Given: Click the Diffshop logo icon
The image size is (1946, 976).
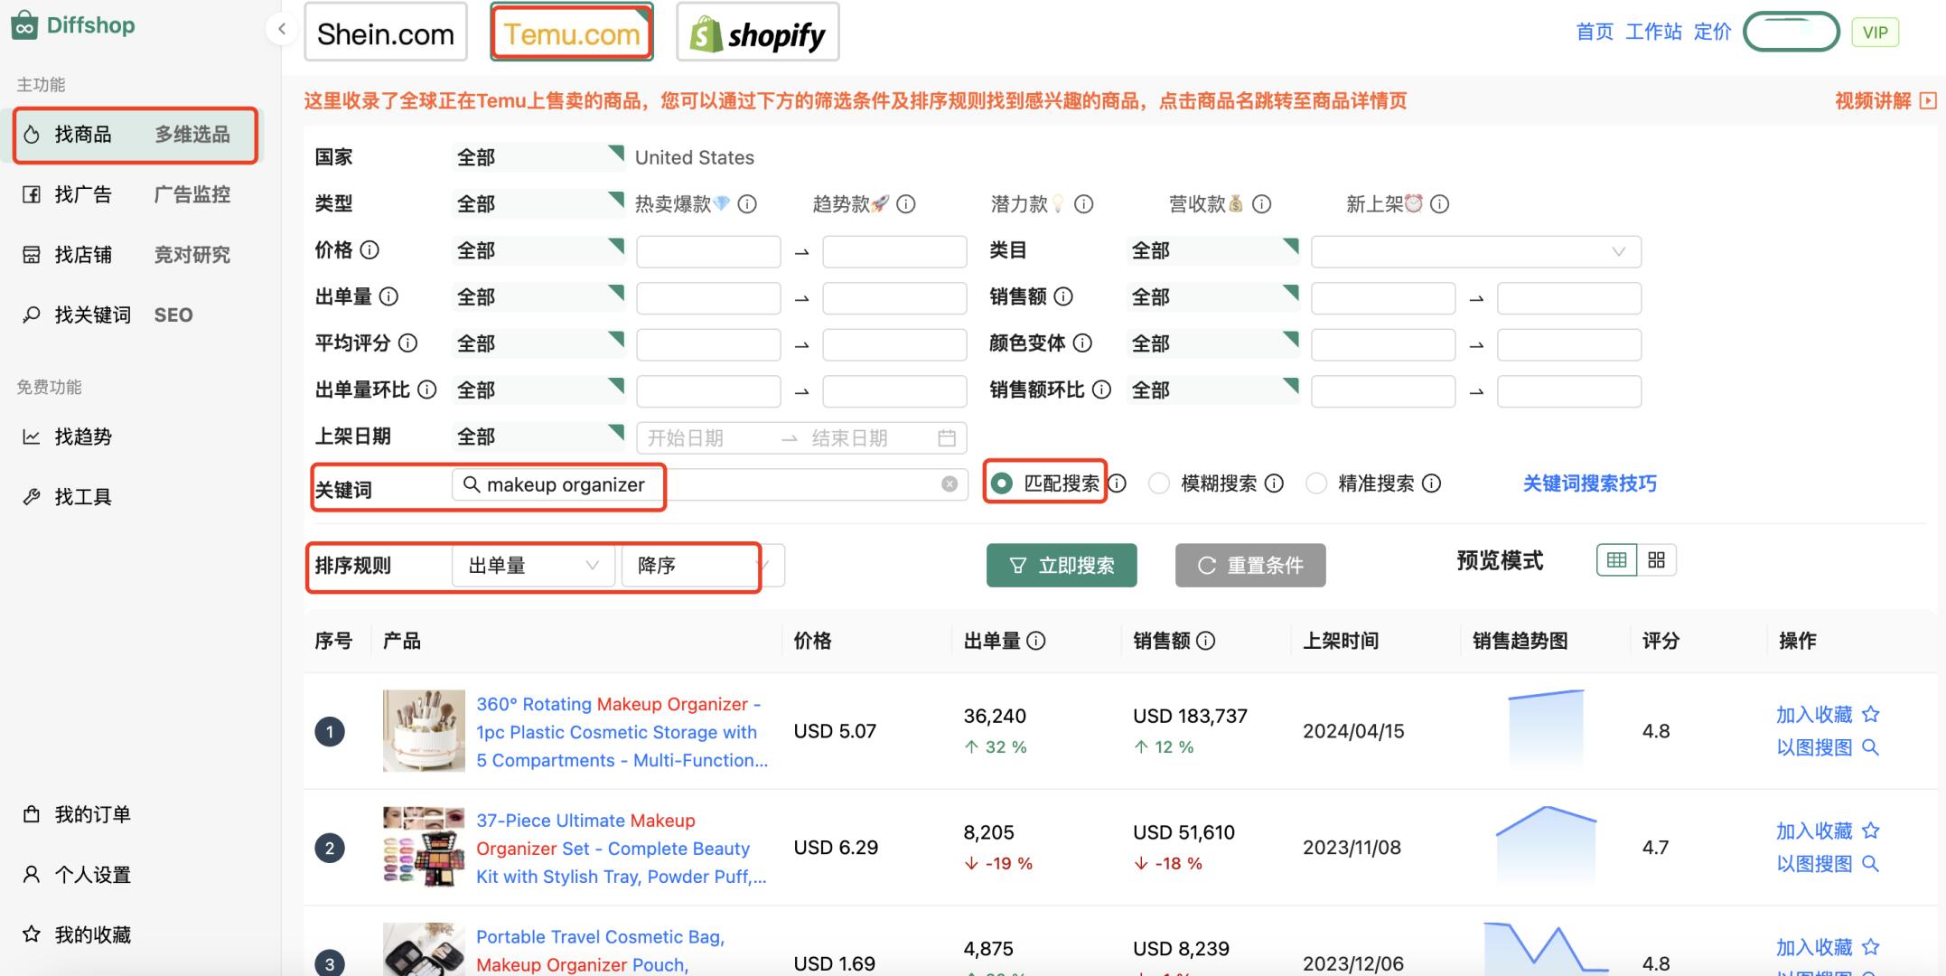Looking at the screenshot, I should 24,25.
